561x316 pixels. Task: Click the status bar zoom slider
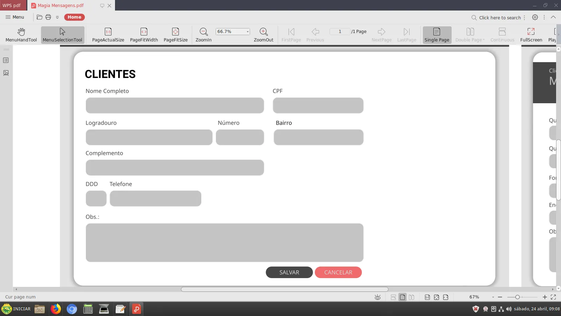pyautogui.click(x=522, y=297)
